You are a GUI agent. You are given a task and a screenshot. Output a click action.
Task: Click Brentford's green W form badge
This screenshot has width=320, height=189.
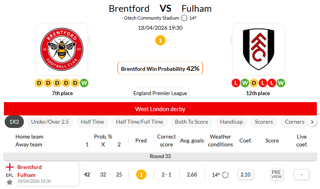pos(84,83)
